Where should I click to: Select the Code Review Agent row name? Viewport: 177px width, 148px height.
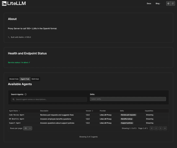(x=17, y=115)
